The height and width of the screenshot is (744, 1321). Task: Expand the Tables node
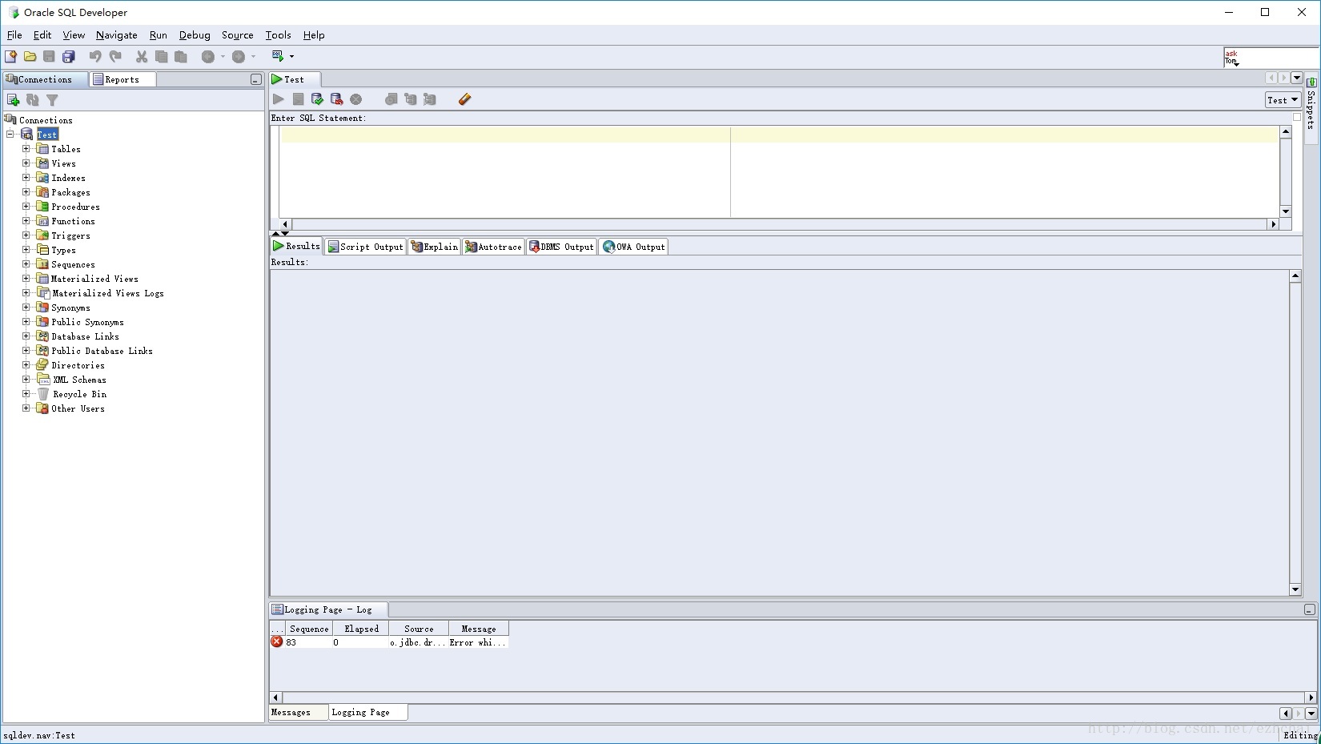point(26,149)
